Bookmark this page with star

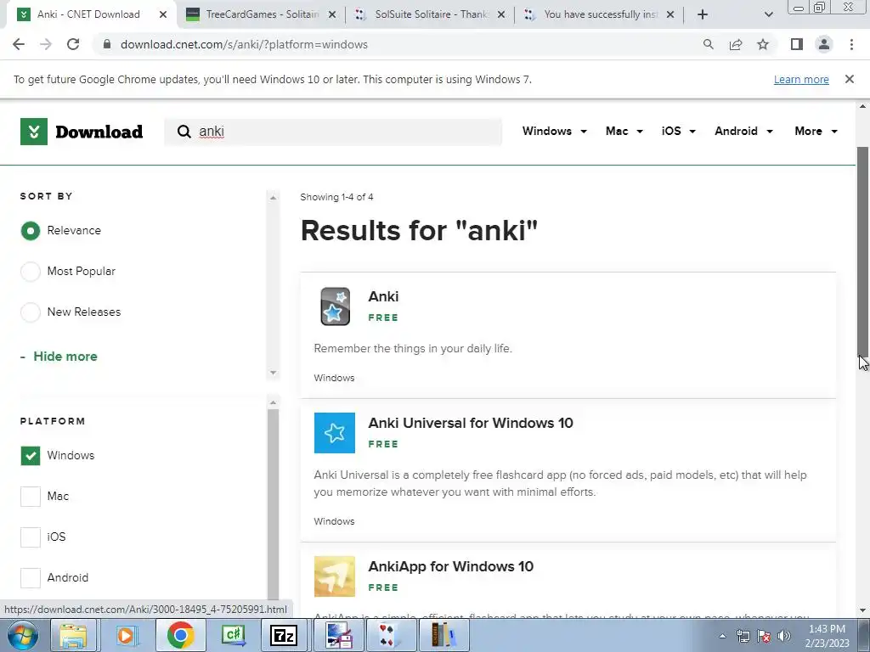[763, 44]
